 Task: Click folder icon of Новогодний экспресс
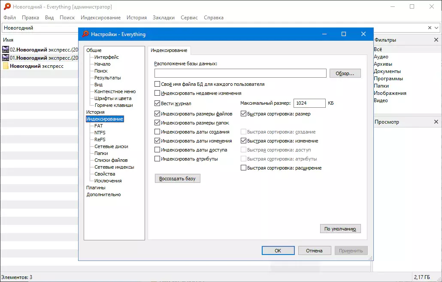click(x=5, y=66)
